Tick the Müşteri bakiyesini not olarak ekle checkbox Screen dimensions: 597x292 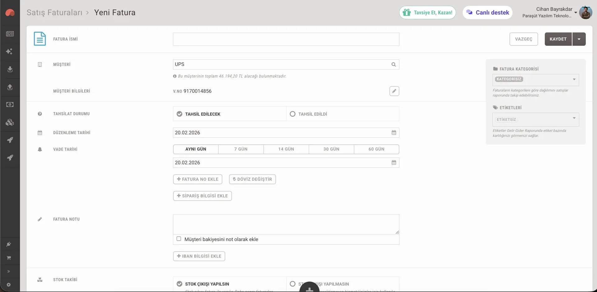click(x=179, y=239)
